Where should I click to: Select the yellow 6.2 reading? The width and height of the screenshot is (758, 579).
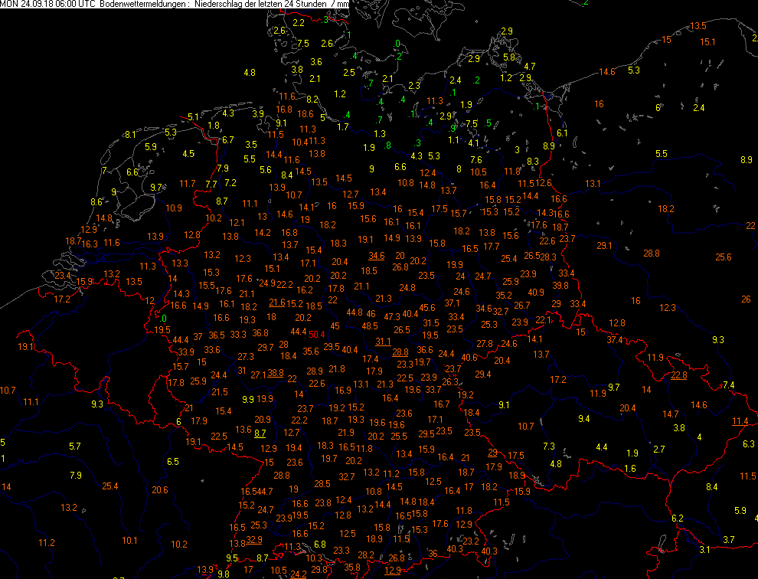677,518
